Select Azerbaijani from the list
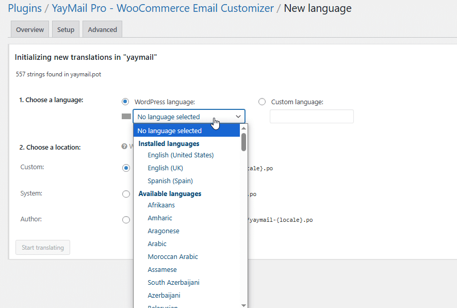 click(x=164, y=295)
